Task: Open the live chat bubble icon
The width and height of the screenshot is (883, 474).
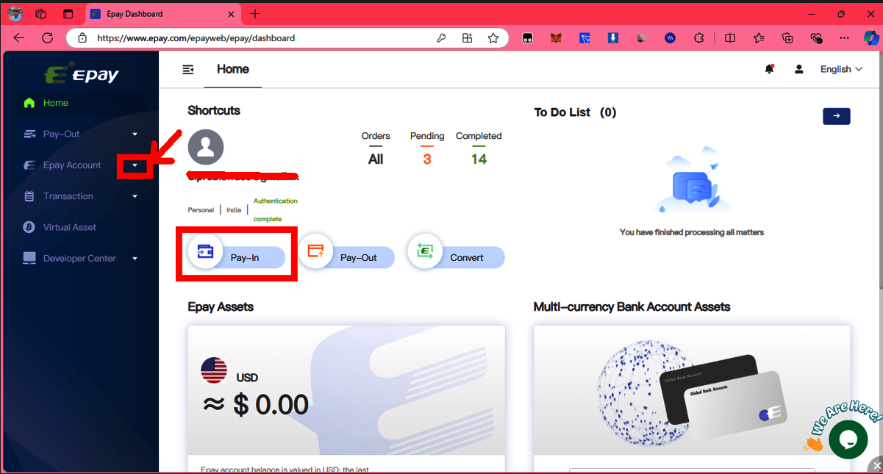Action: pyautogui.click(x=848, y=439)
